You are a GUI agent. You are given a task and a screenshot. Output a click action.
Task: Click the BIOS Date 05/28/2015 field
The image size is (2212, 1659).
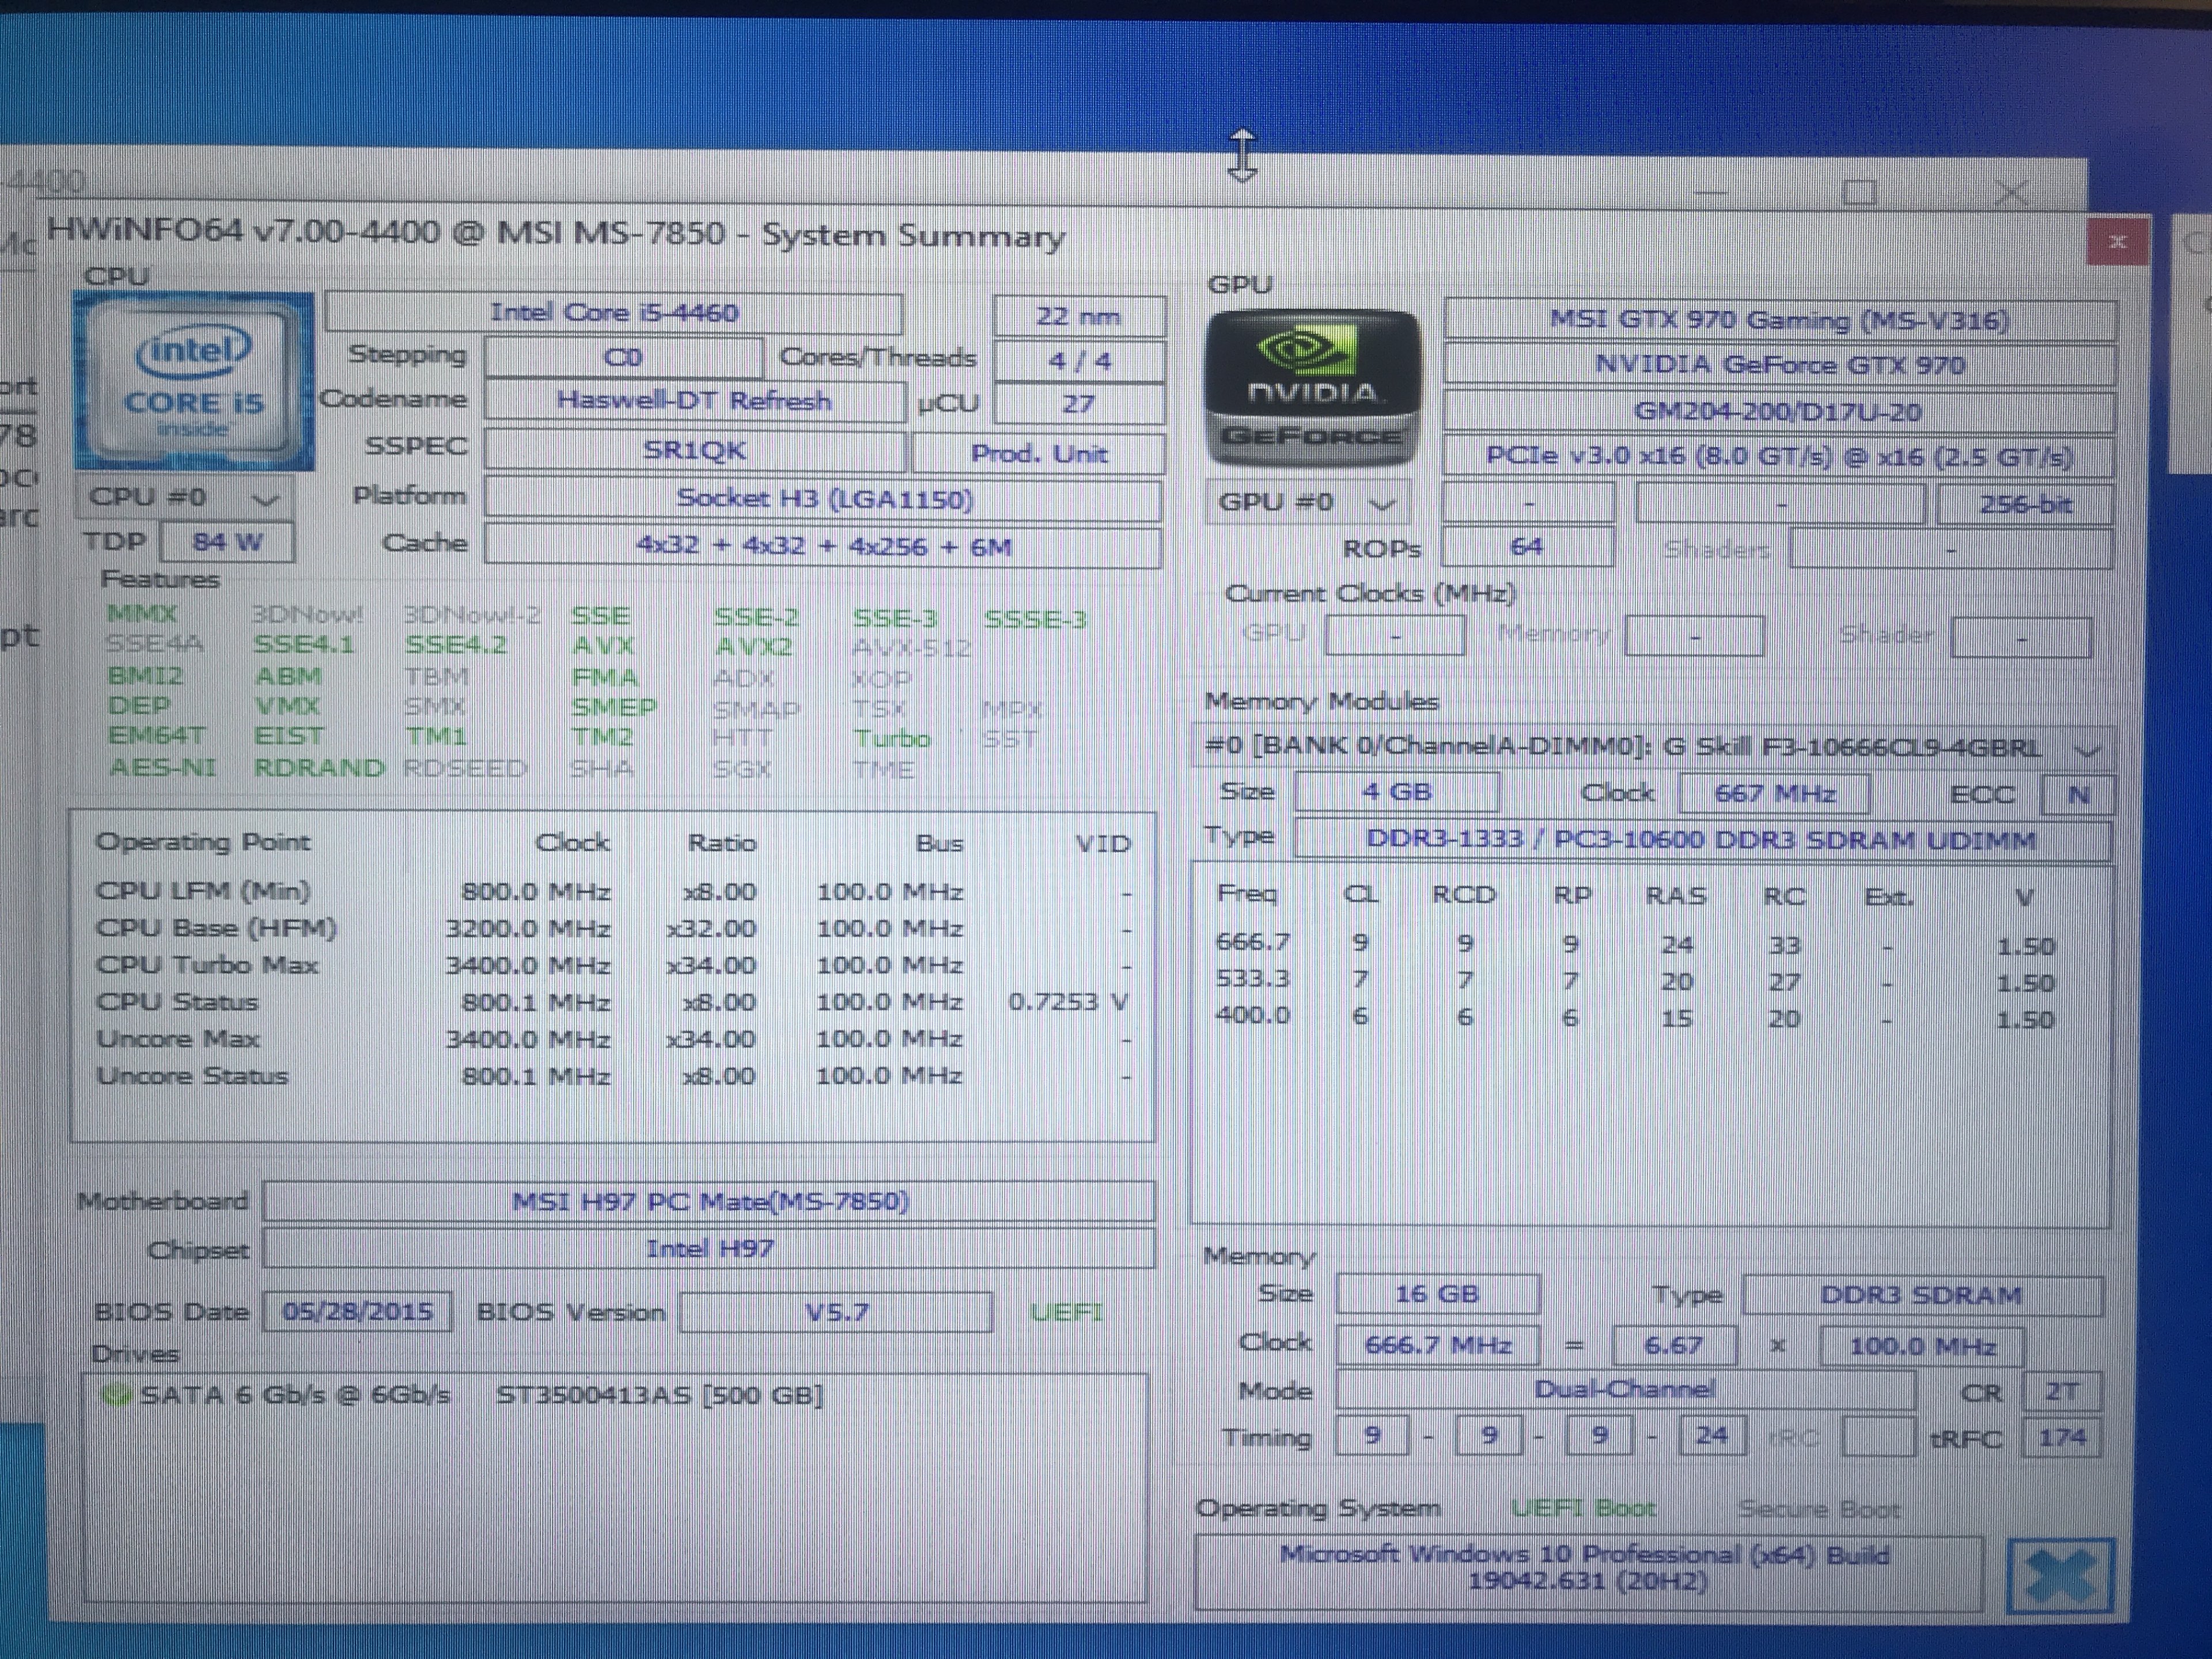[357, 1312]
